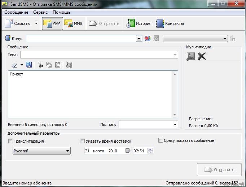Expand the Тема subject dropdown arrow
246x187 pixels.
[175, 55]
